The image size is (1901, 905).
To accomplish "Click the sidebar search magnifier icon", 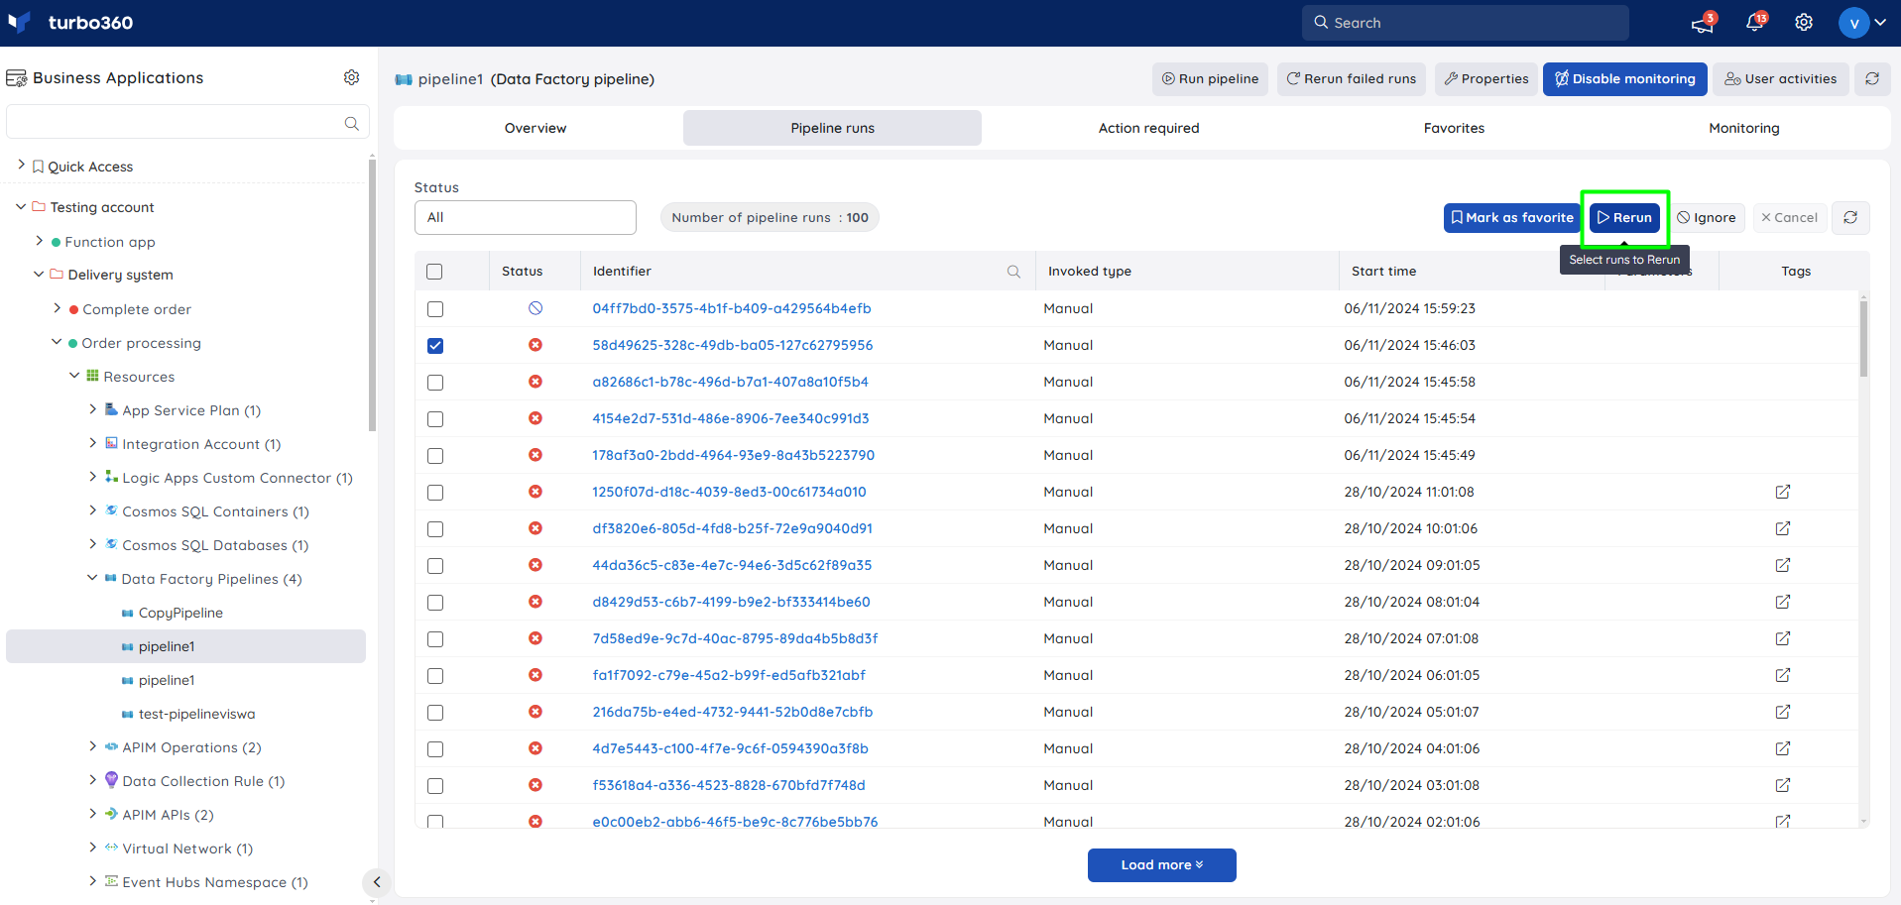I will [351, 123].
